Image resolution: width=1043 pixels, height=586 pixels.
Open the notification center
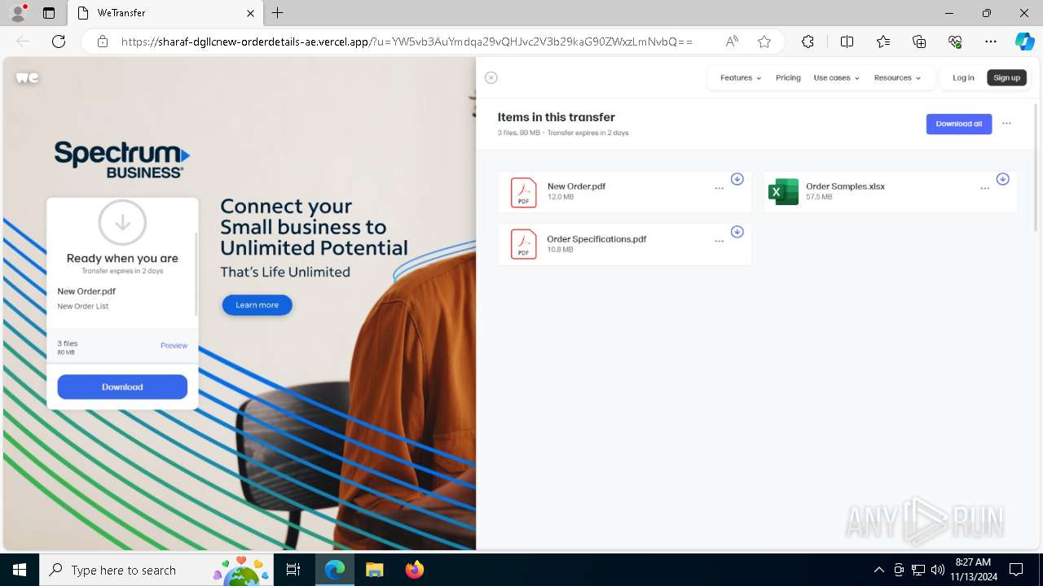click(x=1016, y=570)
